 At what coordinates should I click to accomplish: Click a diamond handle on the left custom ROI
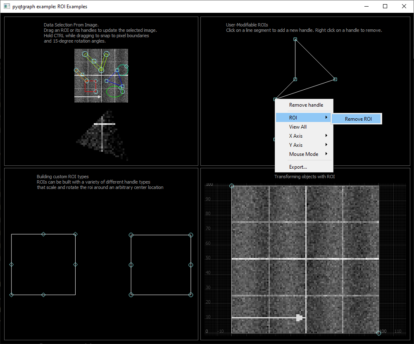pos(43,234)
